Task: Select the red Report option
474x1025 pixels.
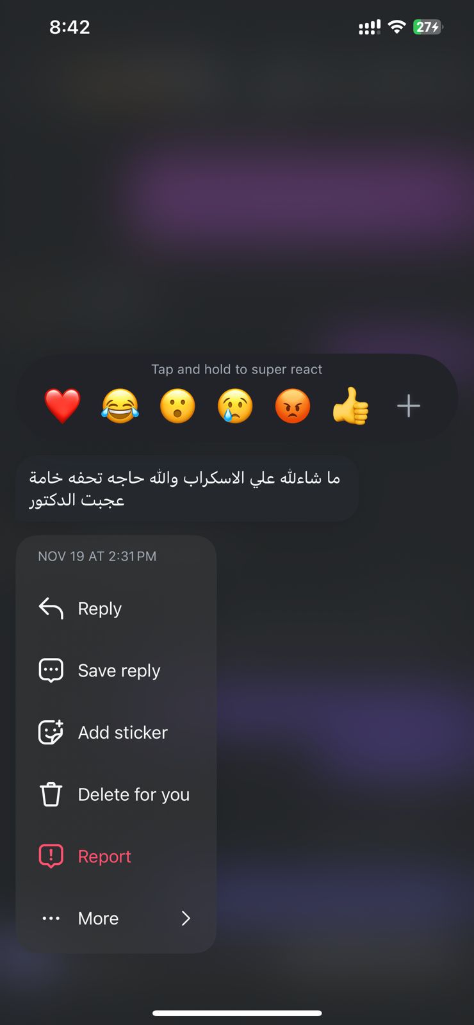Action: pos(116,857)
